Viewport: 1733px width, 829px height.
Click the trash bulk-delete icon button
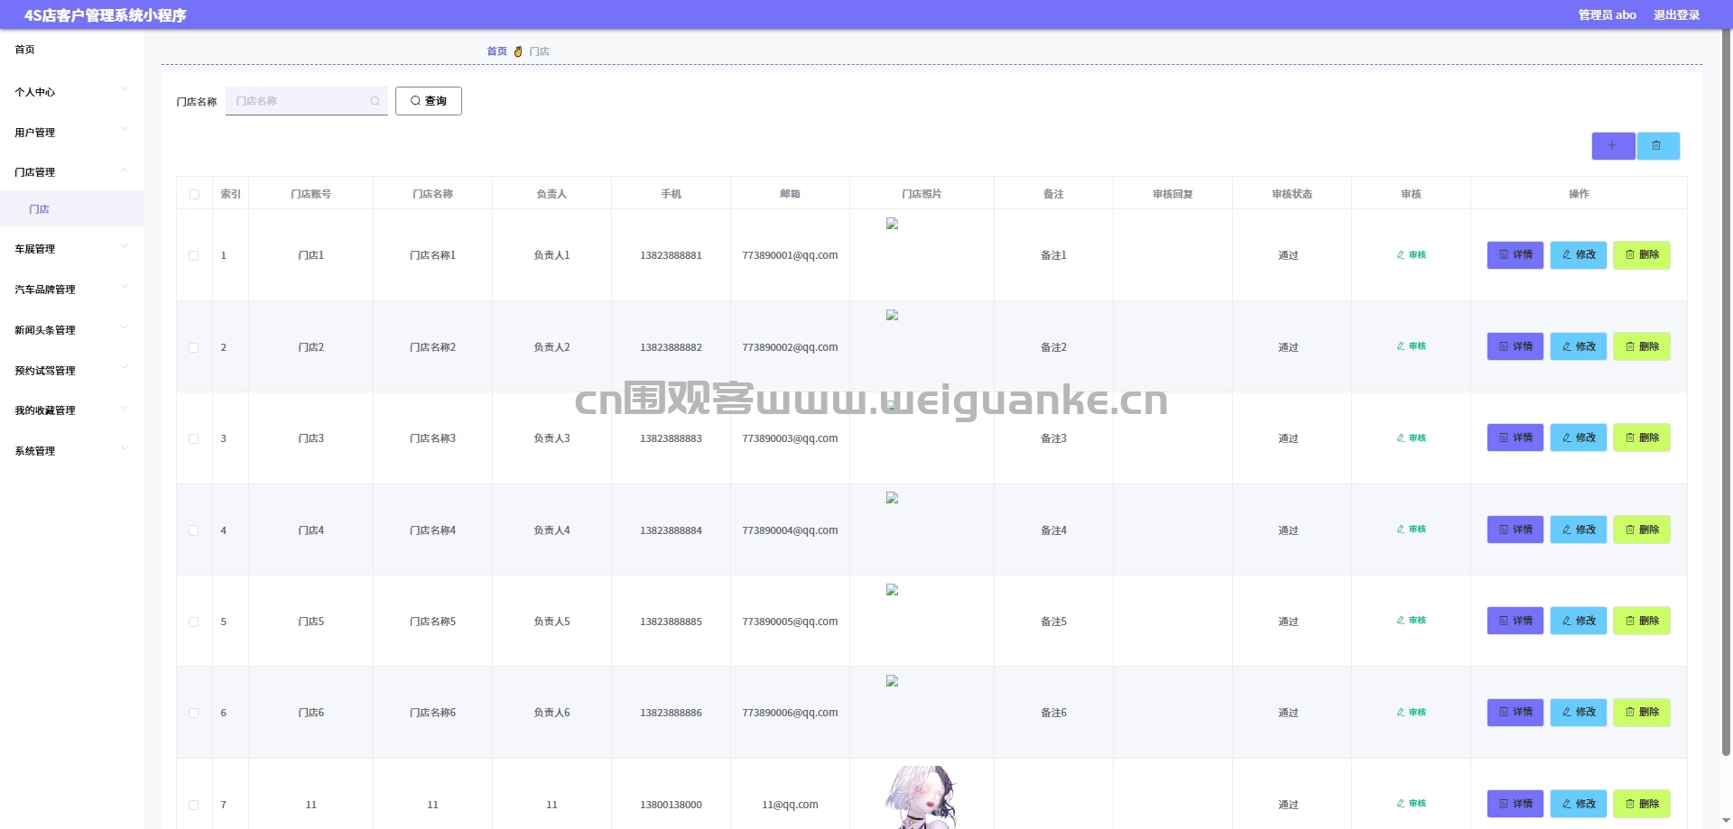pyautogui.click(x=1658, y=146)
